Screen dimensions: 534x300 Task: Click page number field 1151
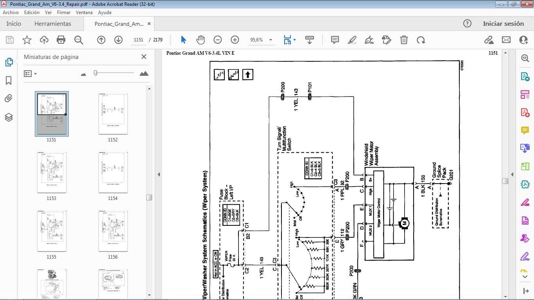(138, 40)
